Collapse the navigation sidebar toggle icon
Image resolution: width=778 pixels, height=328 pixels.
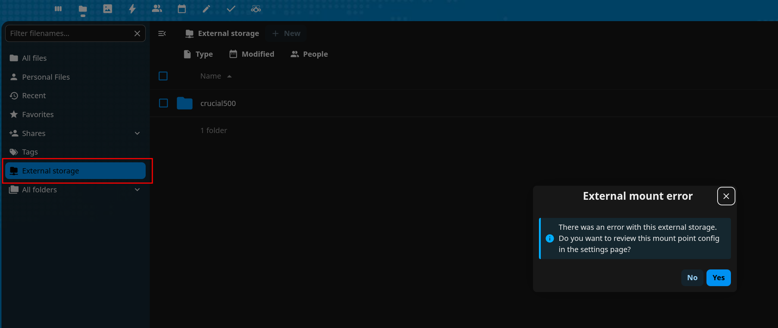(162, 34)
